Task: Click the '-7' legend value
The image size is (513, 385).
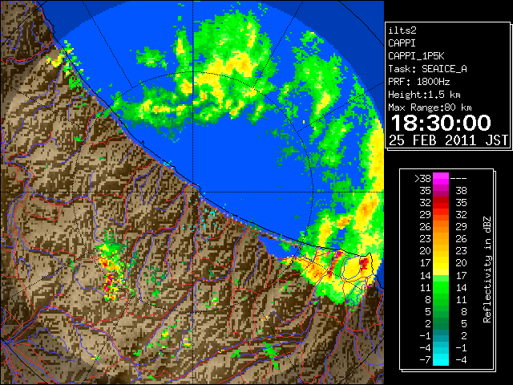Action: click(425, 359)
